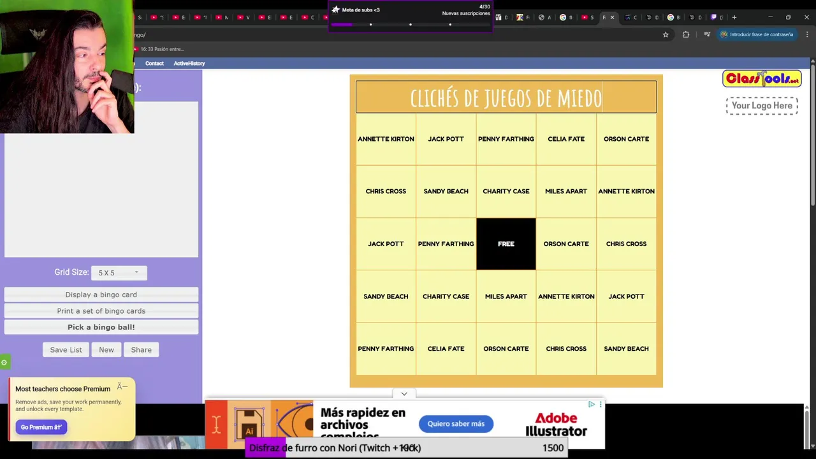Click Display a bingo card button
The height and width of the screenshot is (459, 816).
(x=101, y=295)
